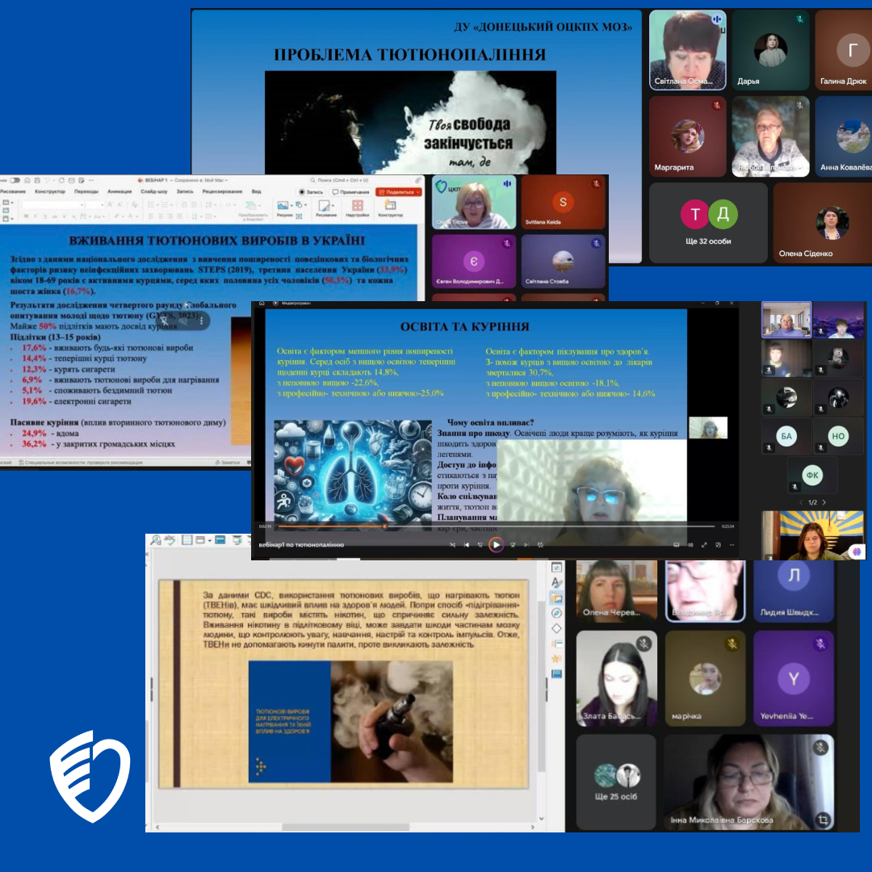Screen dimensions: 872x872
Task: Click the Примечания comments button
Action: [x=350, y=191]
